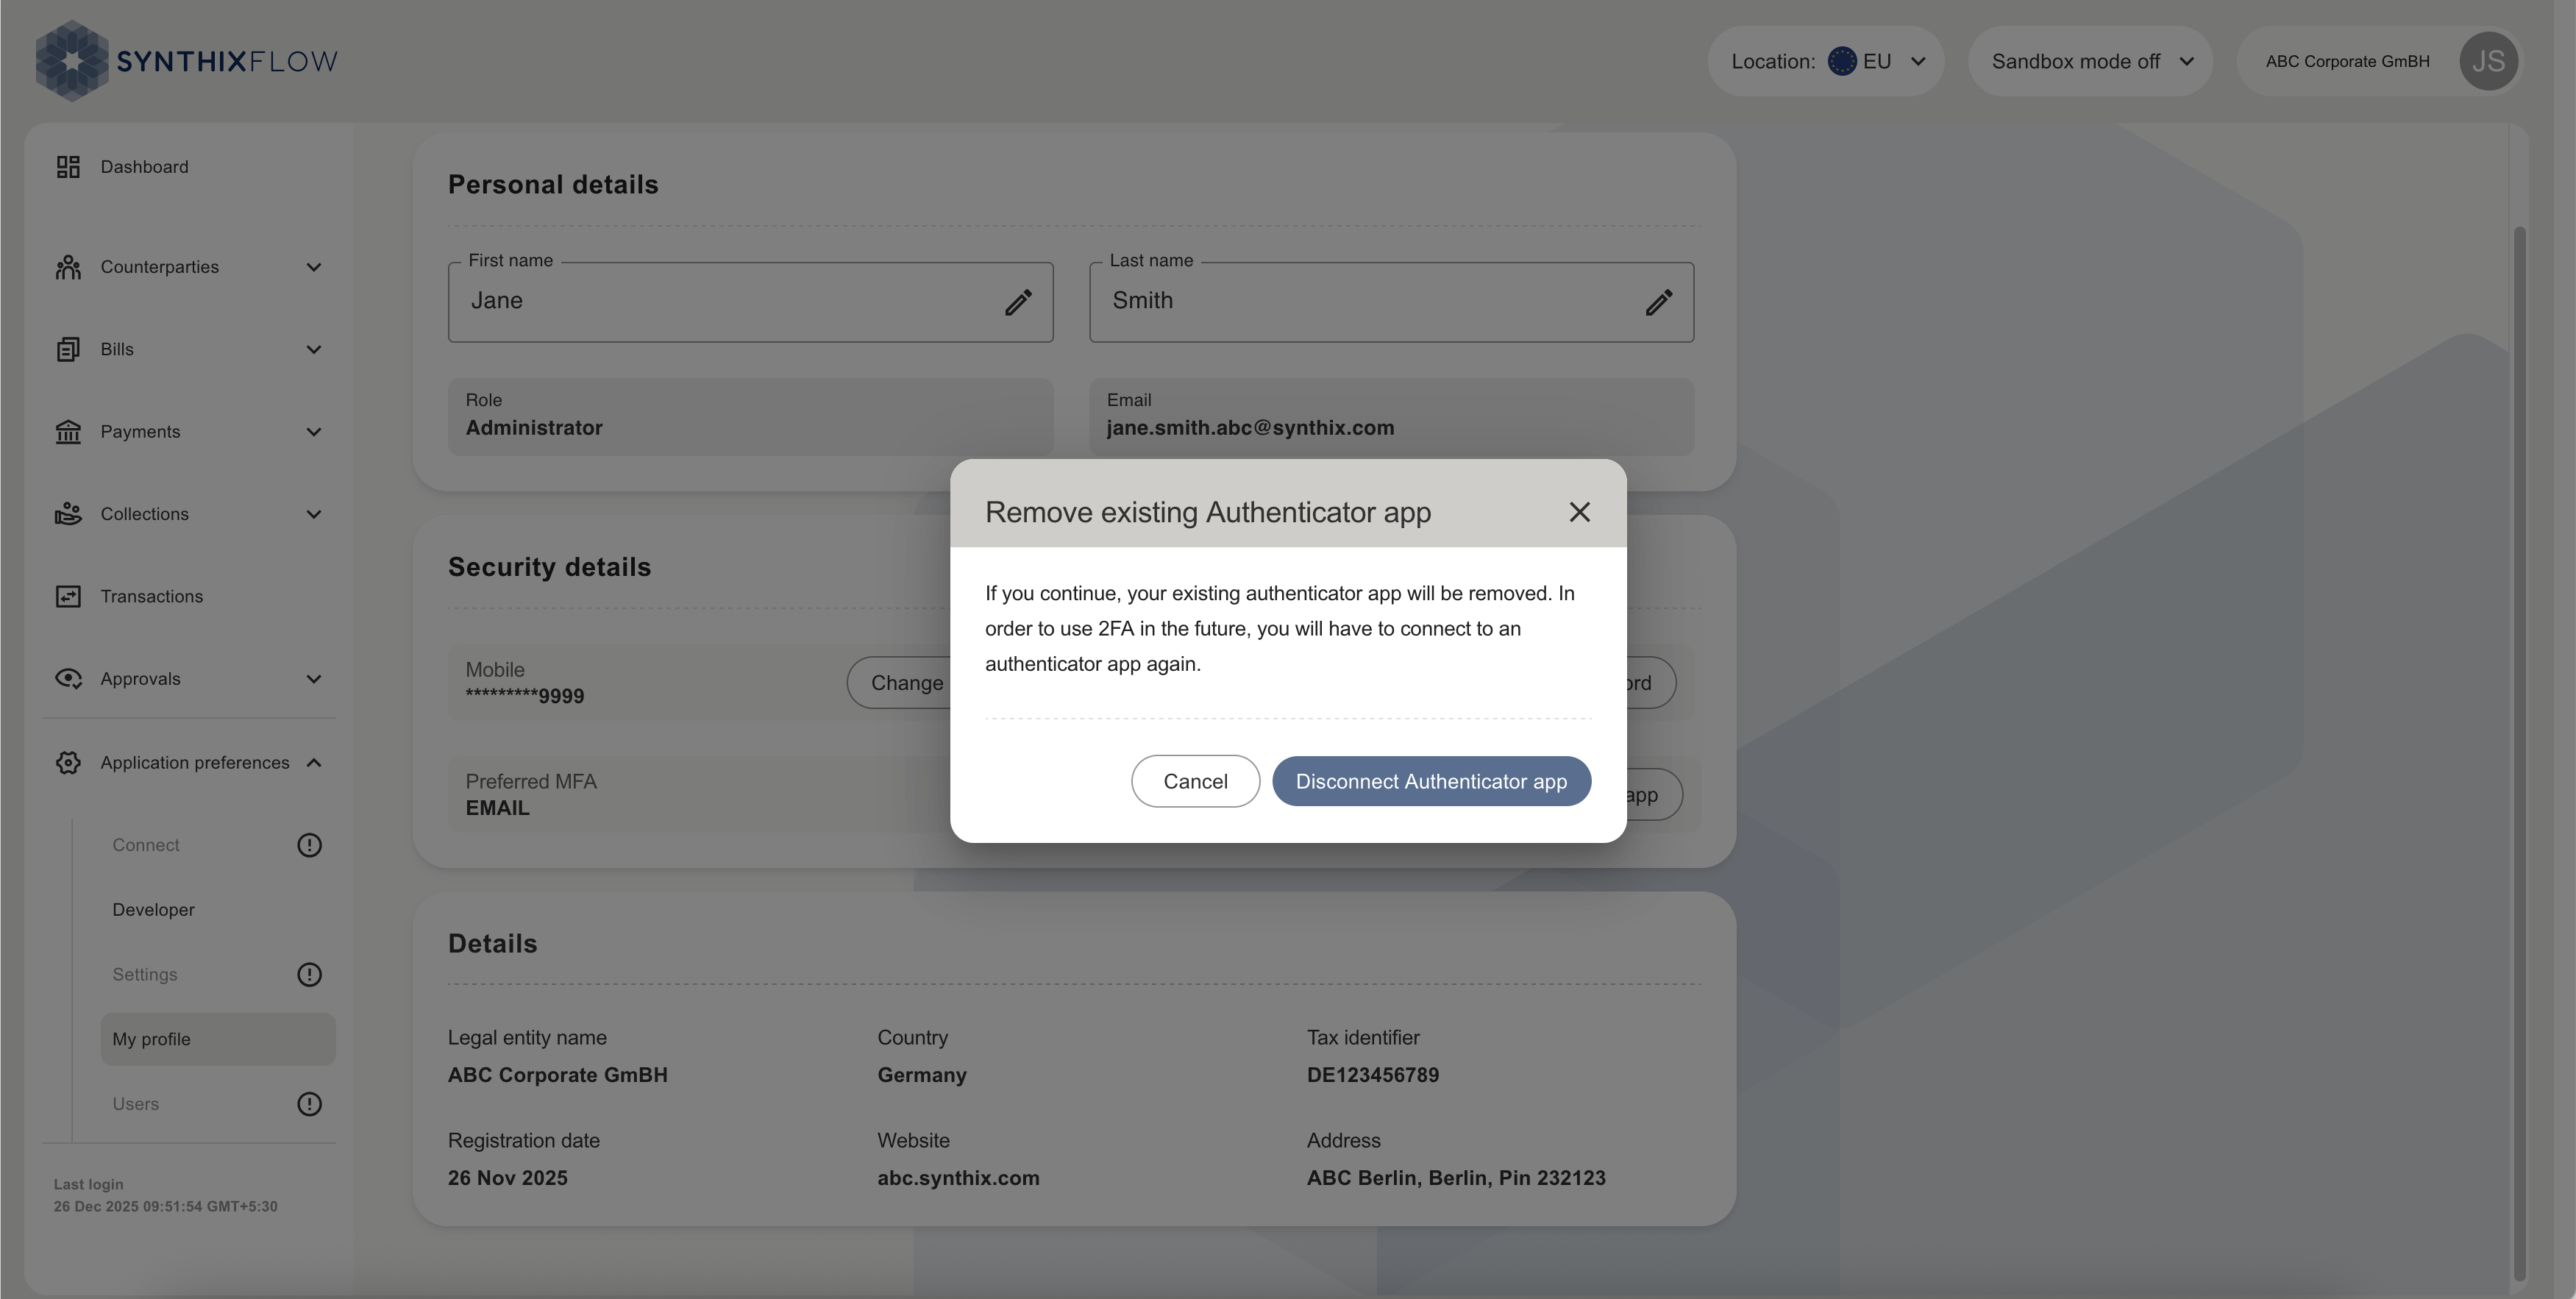Click the country value Germany
This screenshot has height=1299, width=2576.
click(921, 1075)
